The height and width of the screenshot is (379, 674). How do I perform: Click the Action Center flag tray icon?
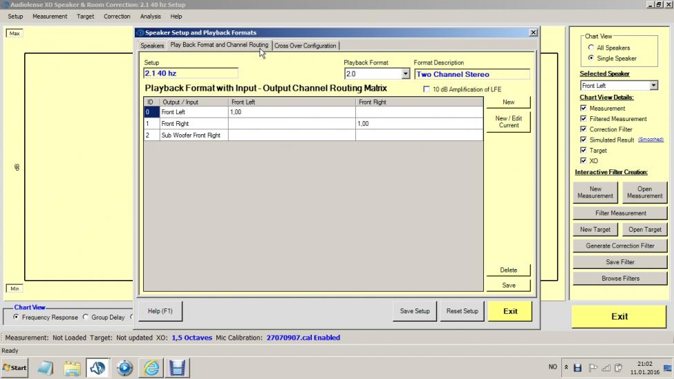click(592, 367)
